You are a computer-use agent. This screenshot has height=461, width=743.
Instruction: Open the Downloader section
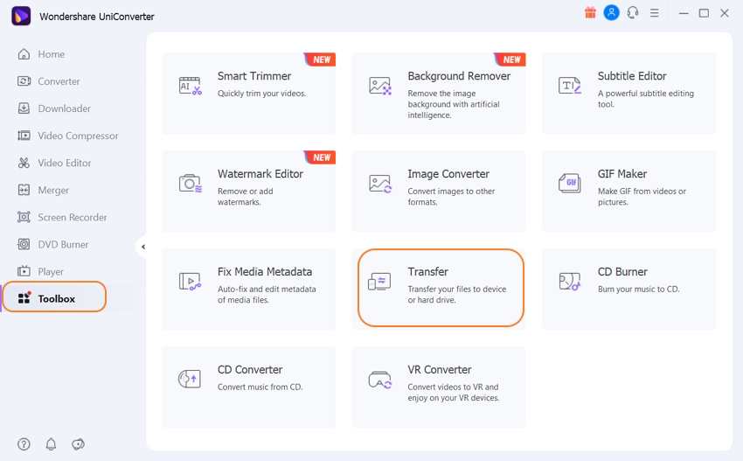pyautogui.click(x=64, y=108)
